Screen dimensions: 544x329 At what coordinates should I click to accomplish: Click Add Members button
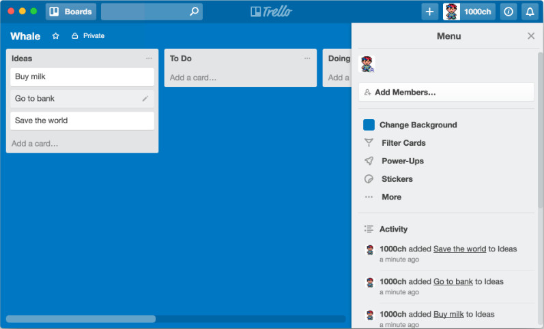coord(446,92)
